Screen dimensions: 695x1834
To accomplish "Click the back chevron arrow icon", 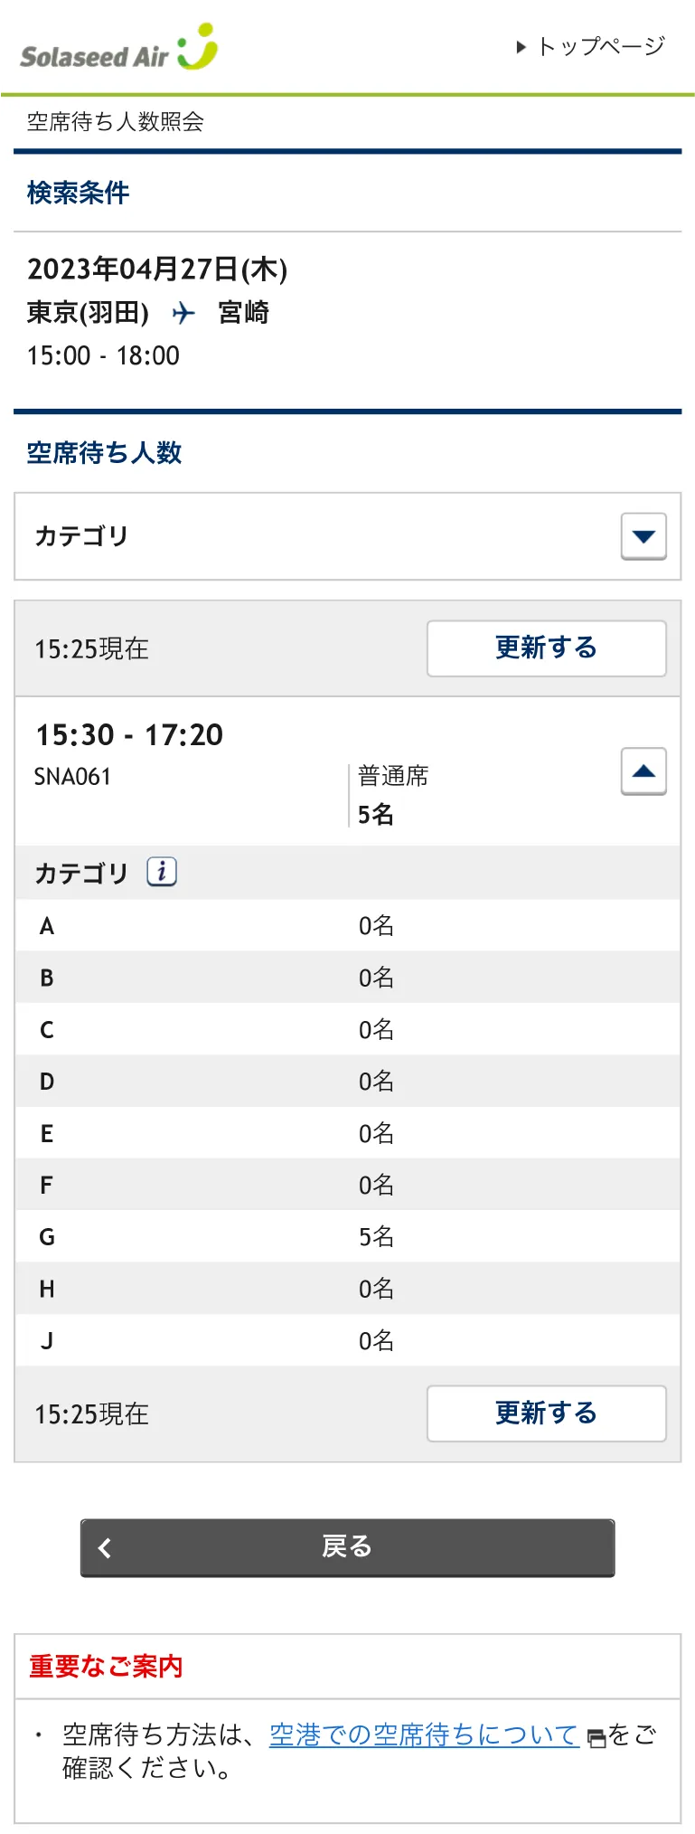I will tap(105, 1548).
